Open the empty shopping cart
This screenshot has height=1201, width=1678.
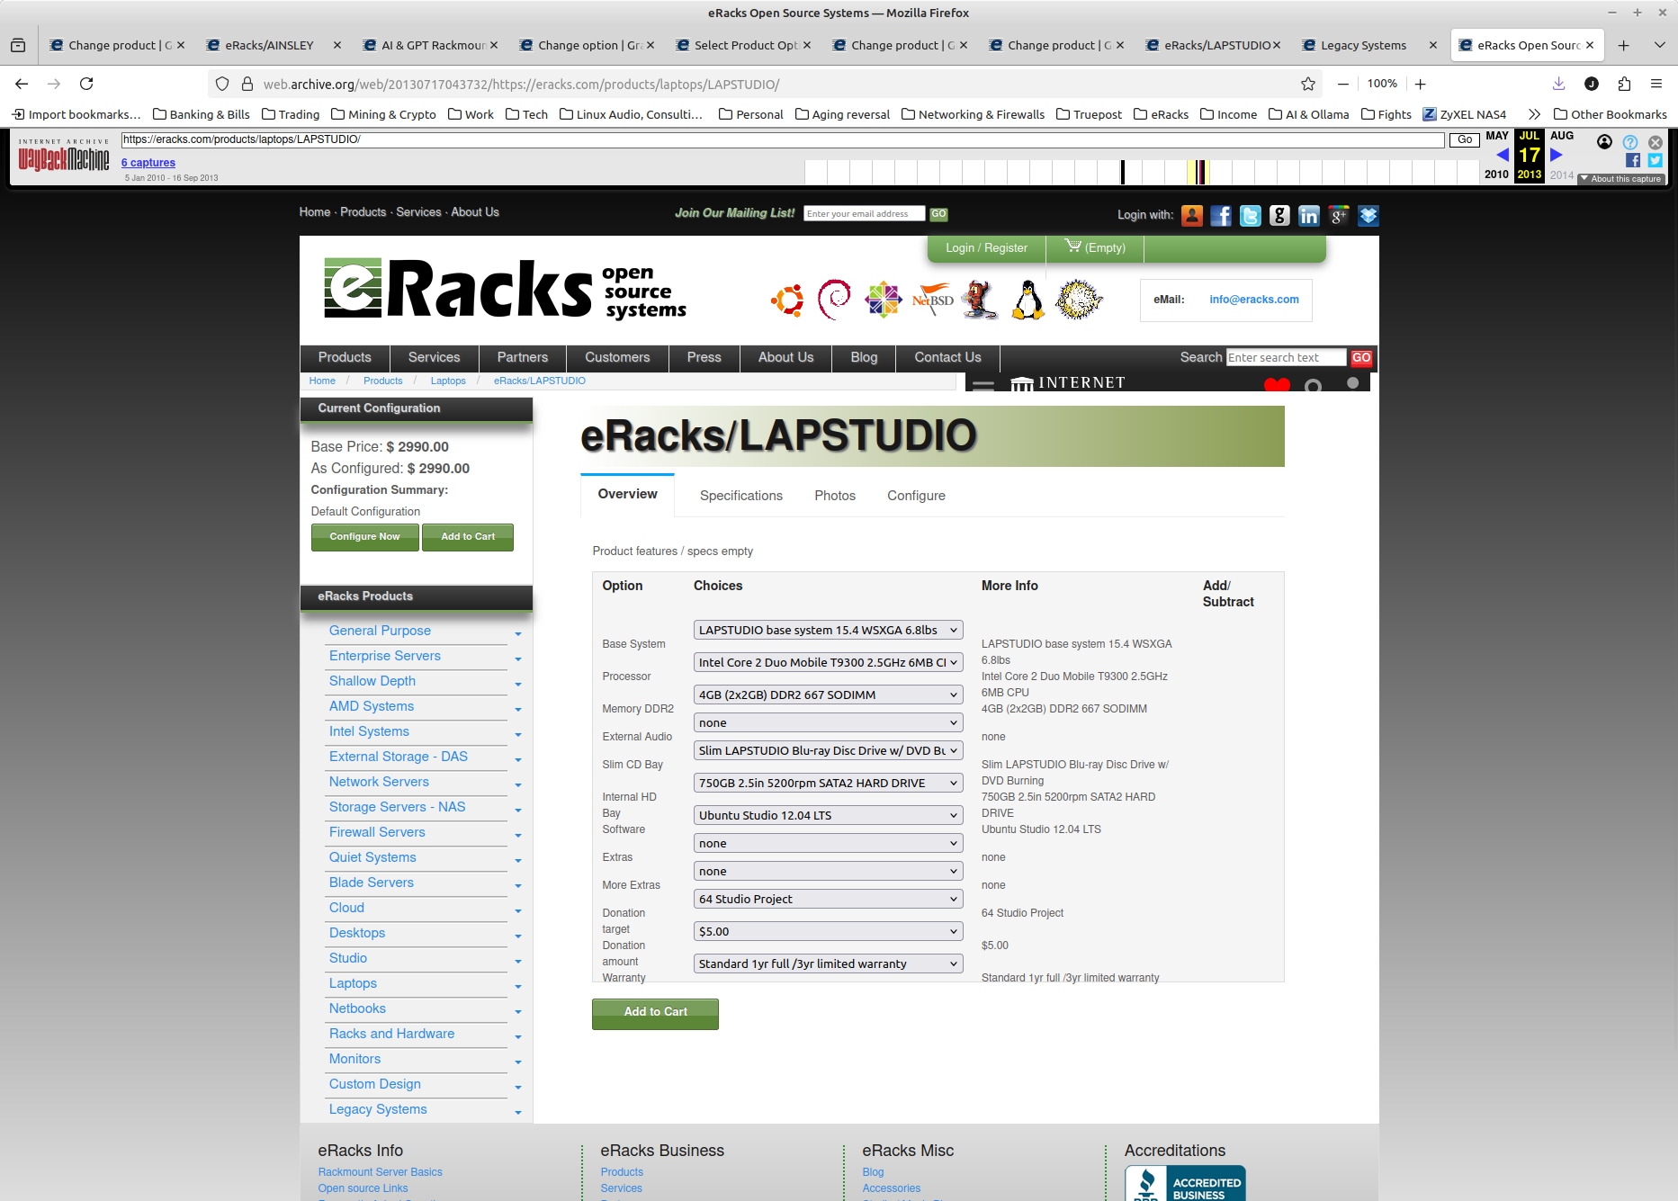click(x=1095, y=247)
